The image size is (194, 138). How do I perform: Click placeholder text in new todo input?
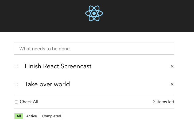pos(44,49)
